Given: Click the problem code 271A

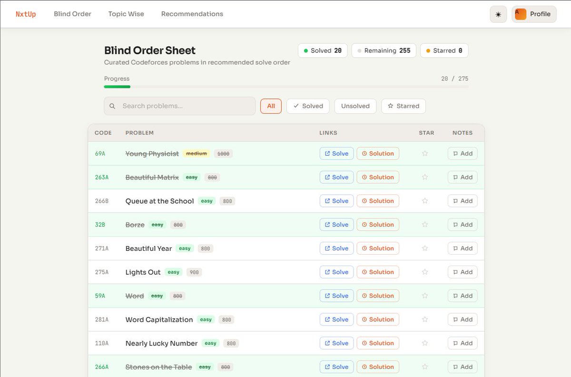Looking at the screenshot, I should [x=102, y=248].
